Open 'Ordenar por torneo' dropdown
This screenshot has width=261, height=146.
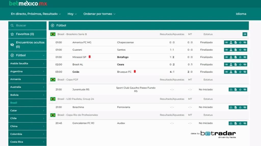pos(99,14)
